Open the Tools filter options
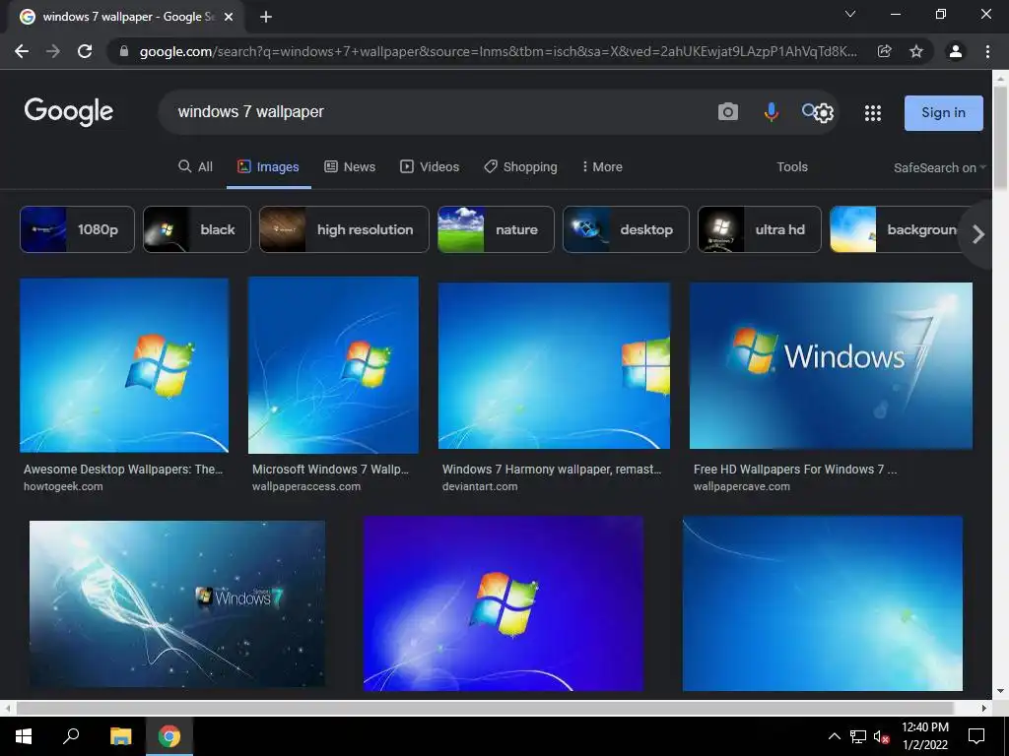Viewport: 1009px width, 756px height. tap(792, 167)
